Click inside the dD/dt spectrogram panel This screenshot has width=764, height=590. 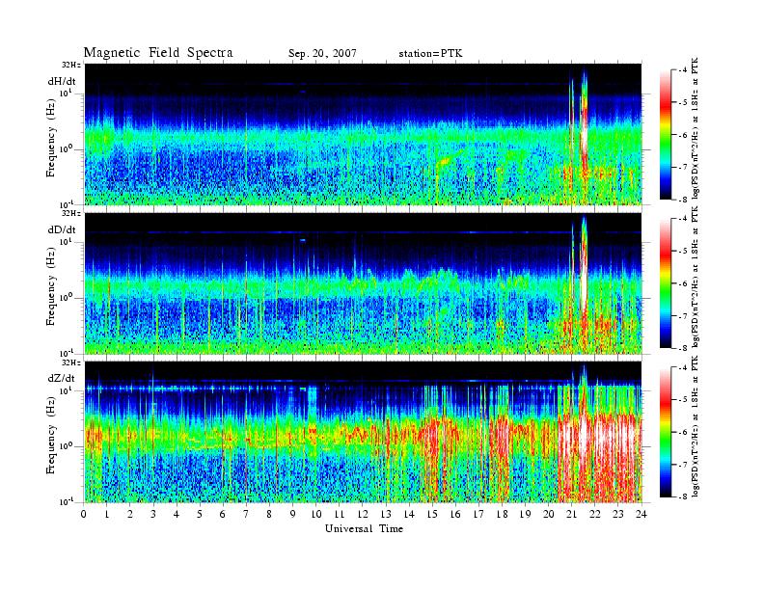point(363,282)
